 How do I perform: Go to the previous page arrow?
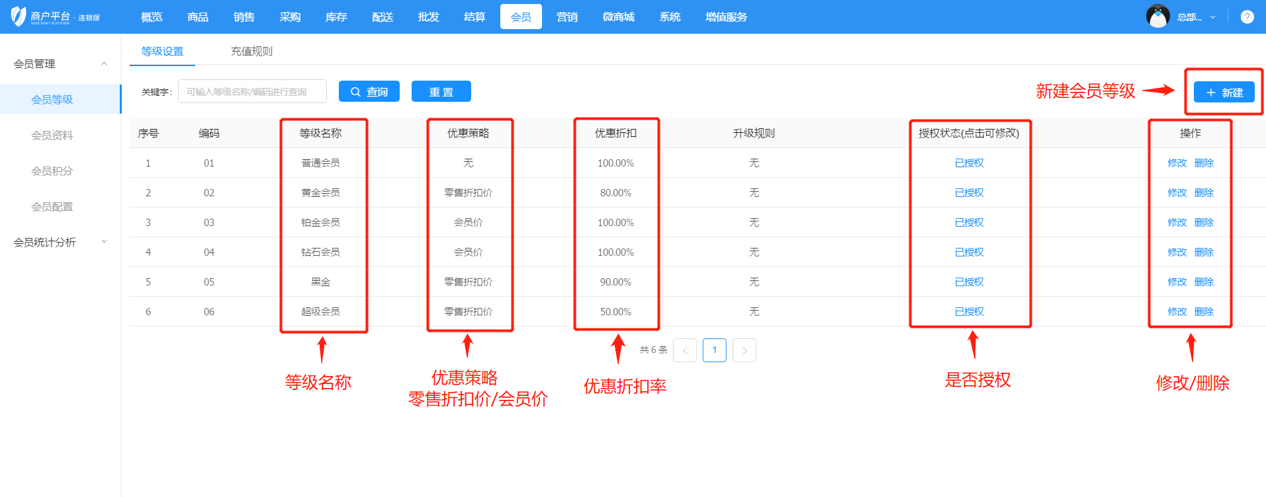[685, 350]
